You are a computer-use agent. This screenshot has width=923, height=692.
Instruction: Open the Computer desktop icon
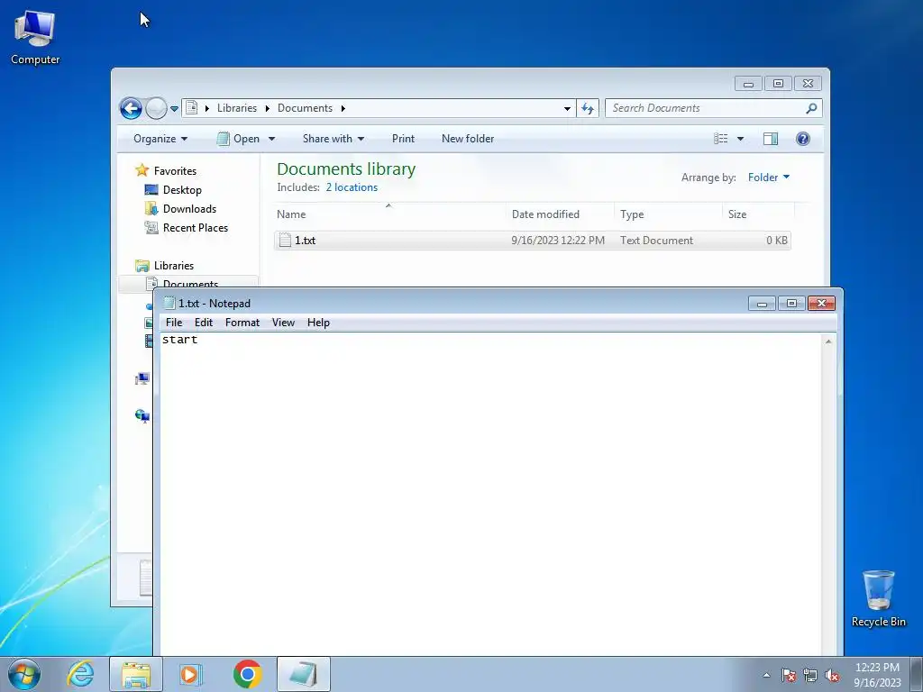coord(35,38)
